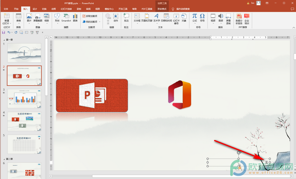Click the 幻灯片编号 (Slide Number) icon
Screen dimensions: 296x179
pos(176,16)
